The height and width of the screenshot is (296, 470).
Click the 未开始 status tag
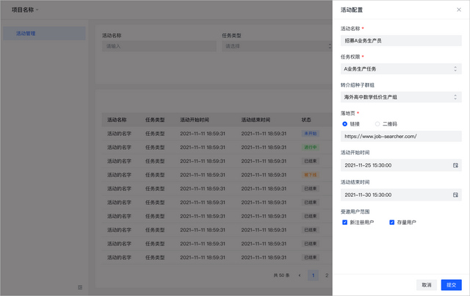click(x=310, y=134)
